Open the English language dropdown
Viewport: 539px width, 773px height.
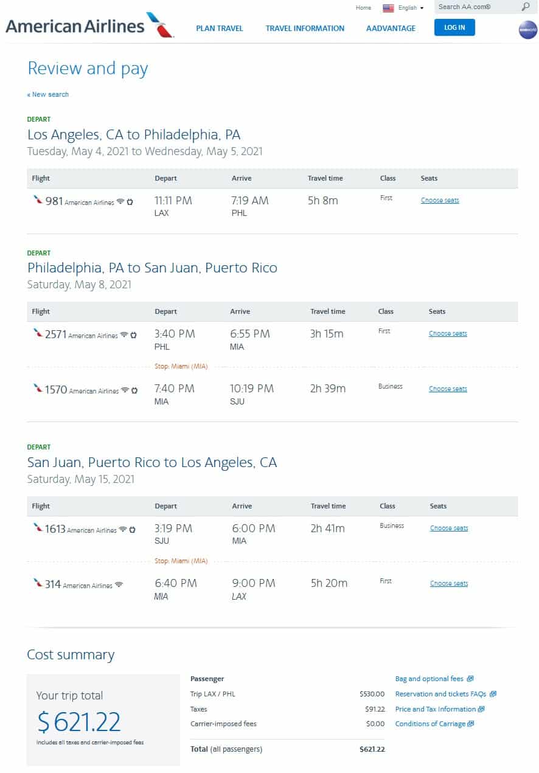(x=411, y=8)
